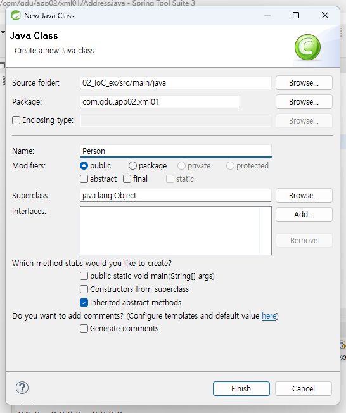Screen dimensions: 346x413
Task: Browse for the Source folder
Action: [x=304, y=83]
